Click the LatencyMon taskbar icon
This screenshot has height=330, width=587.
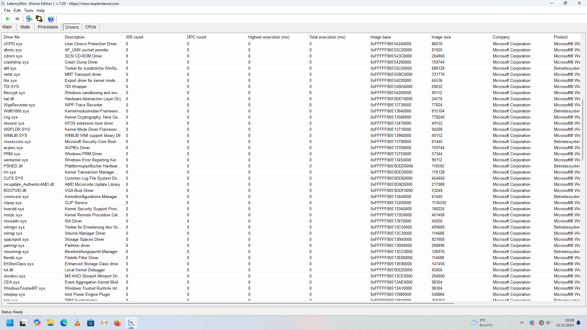click(131, 323)
